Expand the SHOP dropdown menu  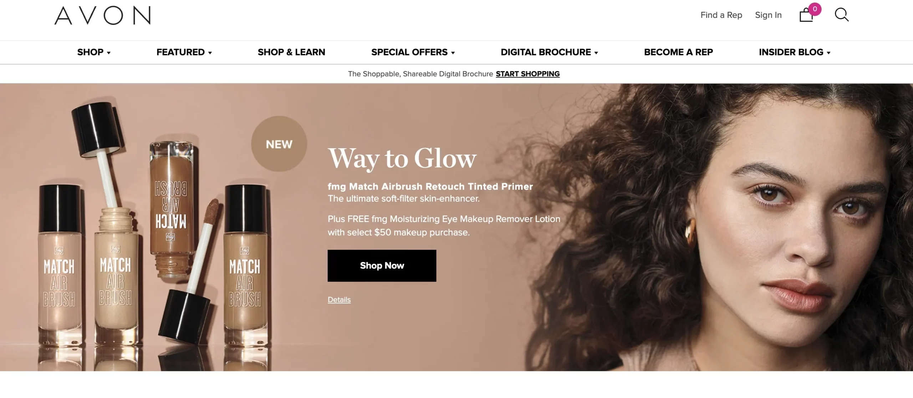click(x=94, y=52)
